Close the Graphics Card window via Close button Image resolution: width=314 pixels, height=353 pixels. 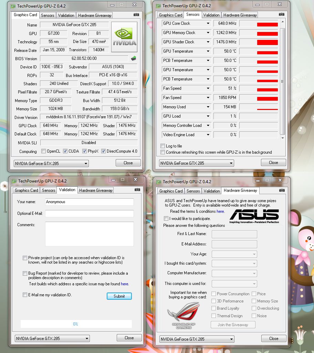128,163
